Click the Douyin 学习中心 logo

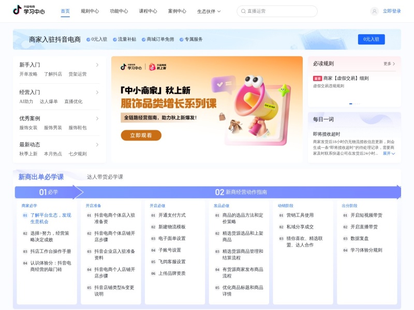[x=29, y=10]
